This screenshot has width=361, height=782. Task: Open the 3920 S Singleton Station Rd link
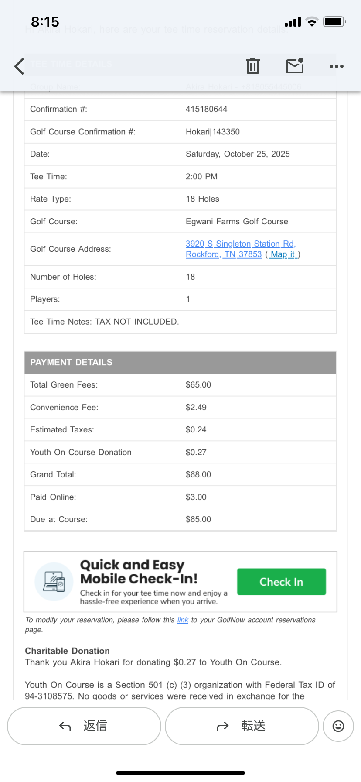pyautogui.click(x=241, y=244)
